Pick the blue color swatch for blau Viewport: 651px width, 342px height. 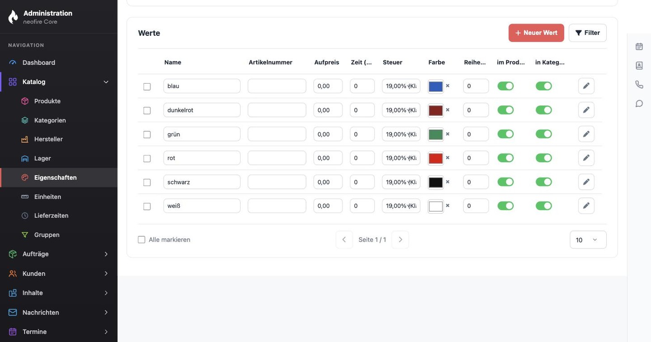point(436,86)
